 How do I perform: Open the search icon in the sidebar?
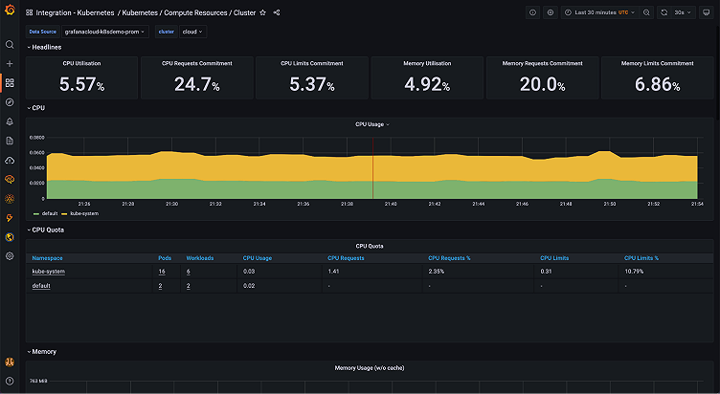click(10, 45)
